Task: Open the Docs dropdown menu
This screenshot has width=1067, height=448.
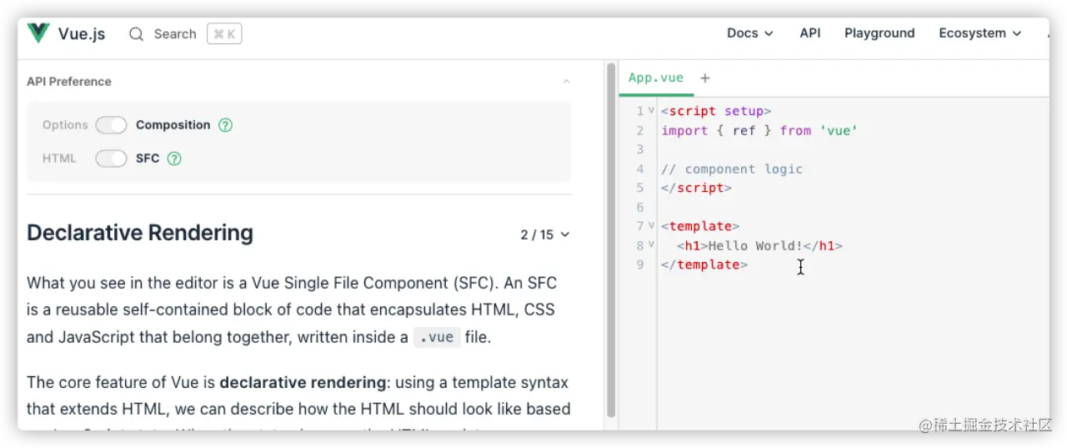Action: 749,33
